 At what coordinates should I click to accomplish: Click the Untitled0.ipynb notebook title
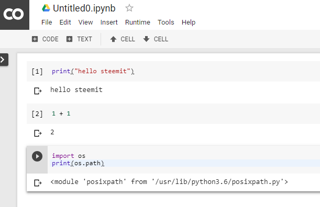(x=84, y=8)
